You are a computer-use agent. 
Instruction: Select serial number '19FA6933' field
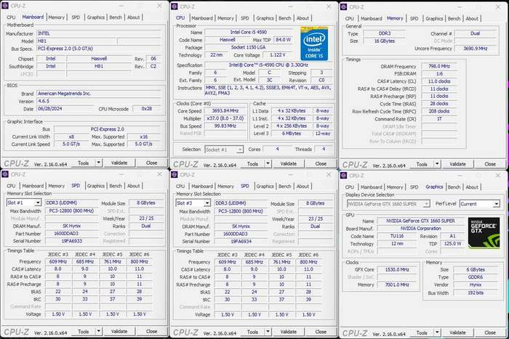pyautogui.click(x=72, y=241)
